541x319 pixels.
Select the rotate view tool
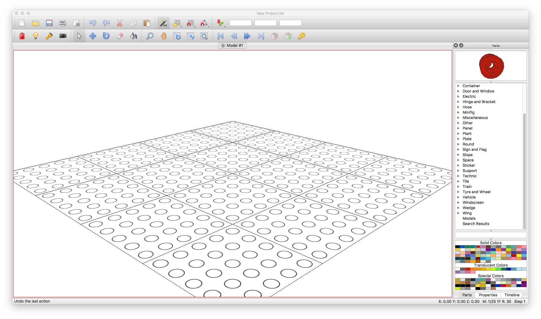(x=177, y=36)
